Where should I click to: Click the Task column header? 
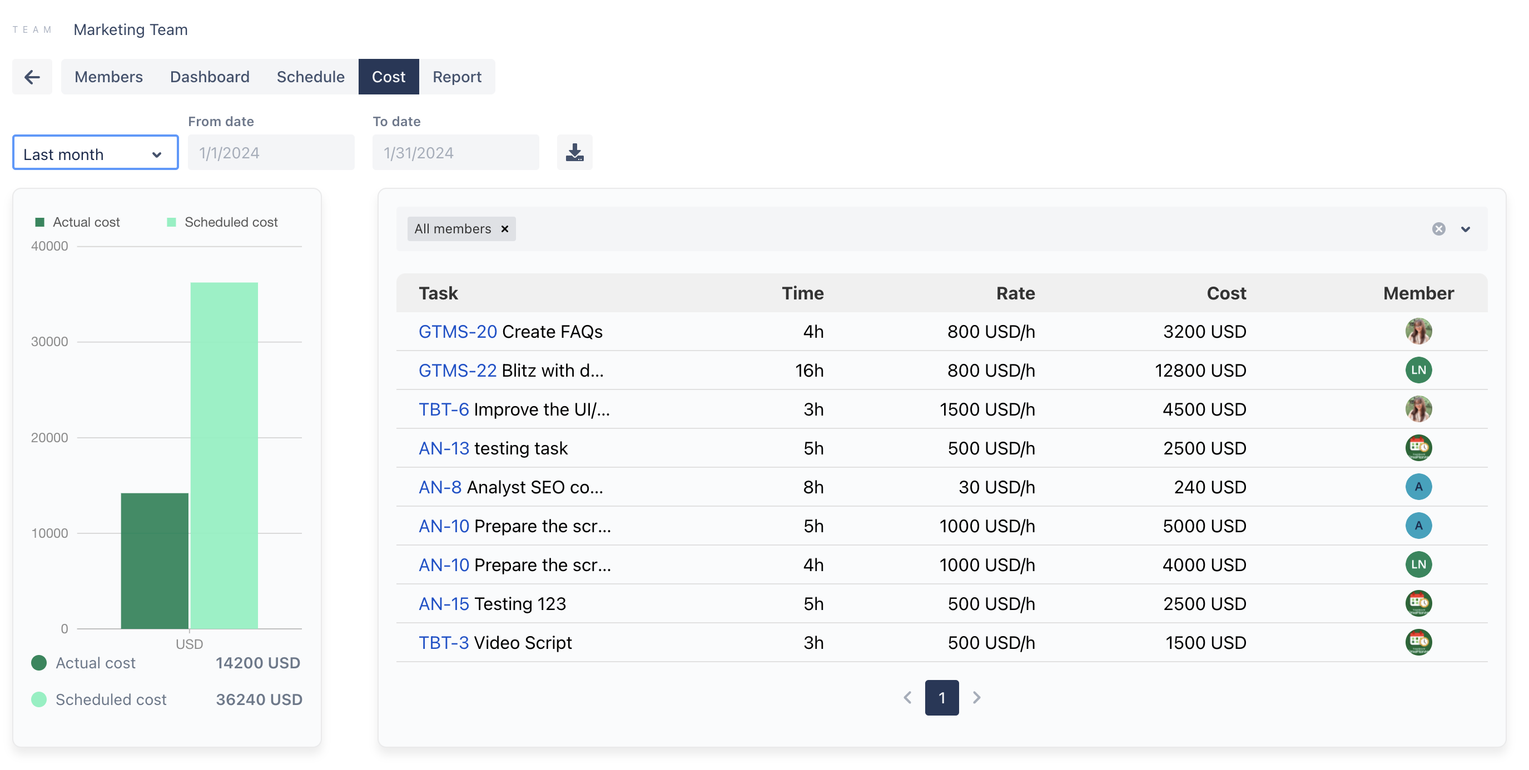point(438,293)
